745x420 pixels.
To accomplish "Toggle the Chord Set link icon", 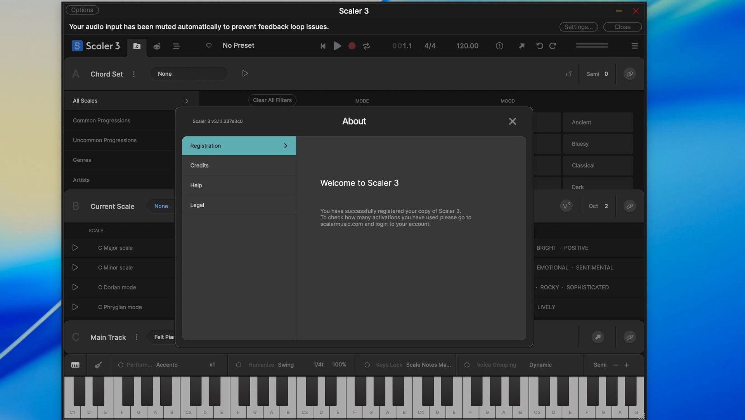I will point(629,74).
